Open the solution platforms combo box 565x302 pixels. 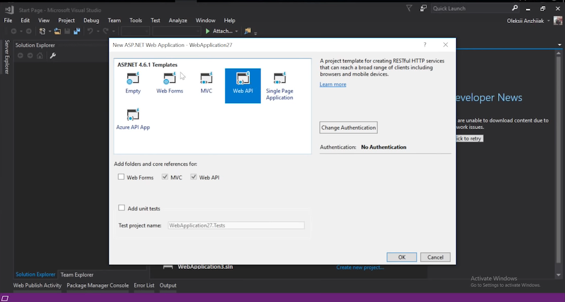click(177, 32)
